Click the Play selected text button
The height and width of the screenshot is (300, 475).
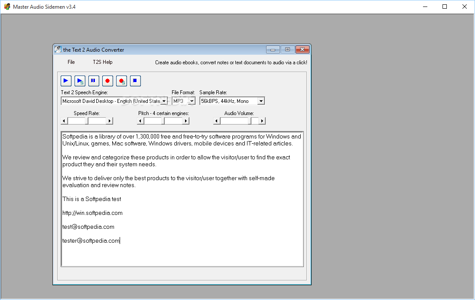tap(80, 81)
